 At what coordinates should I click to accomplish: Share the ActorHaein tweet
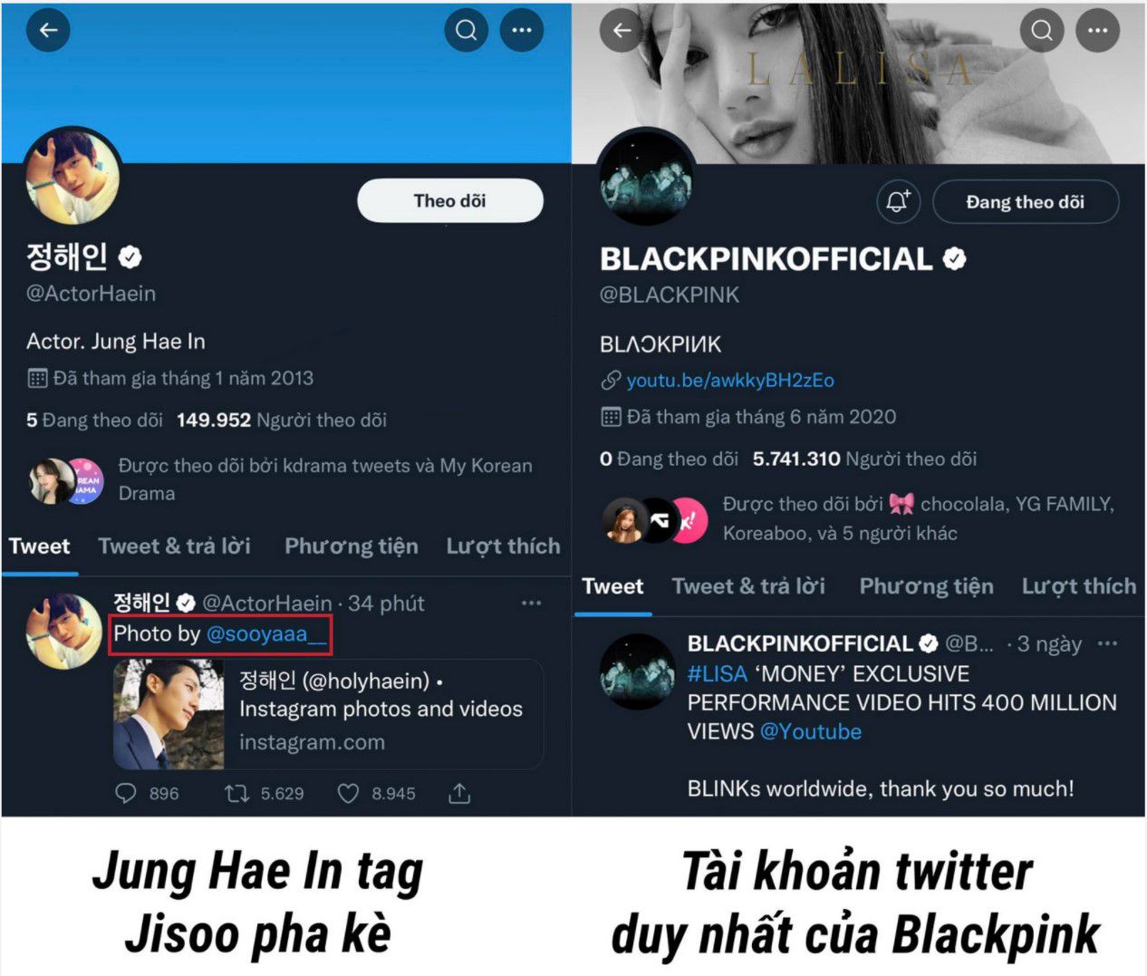459,794
